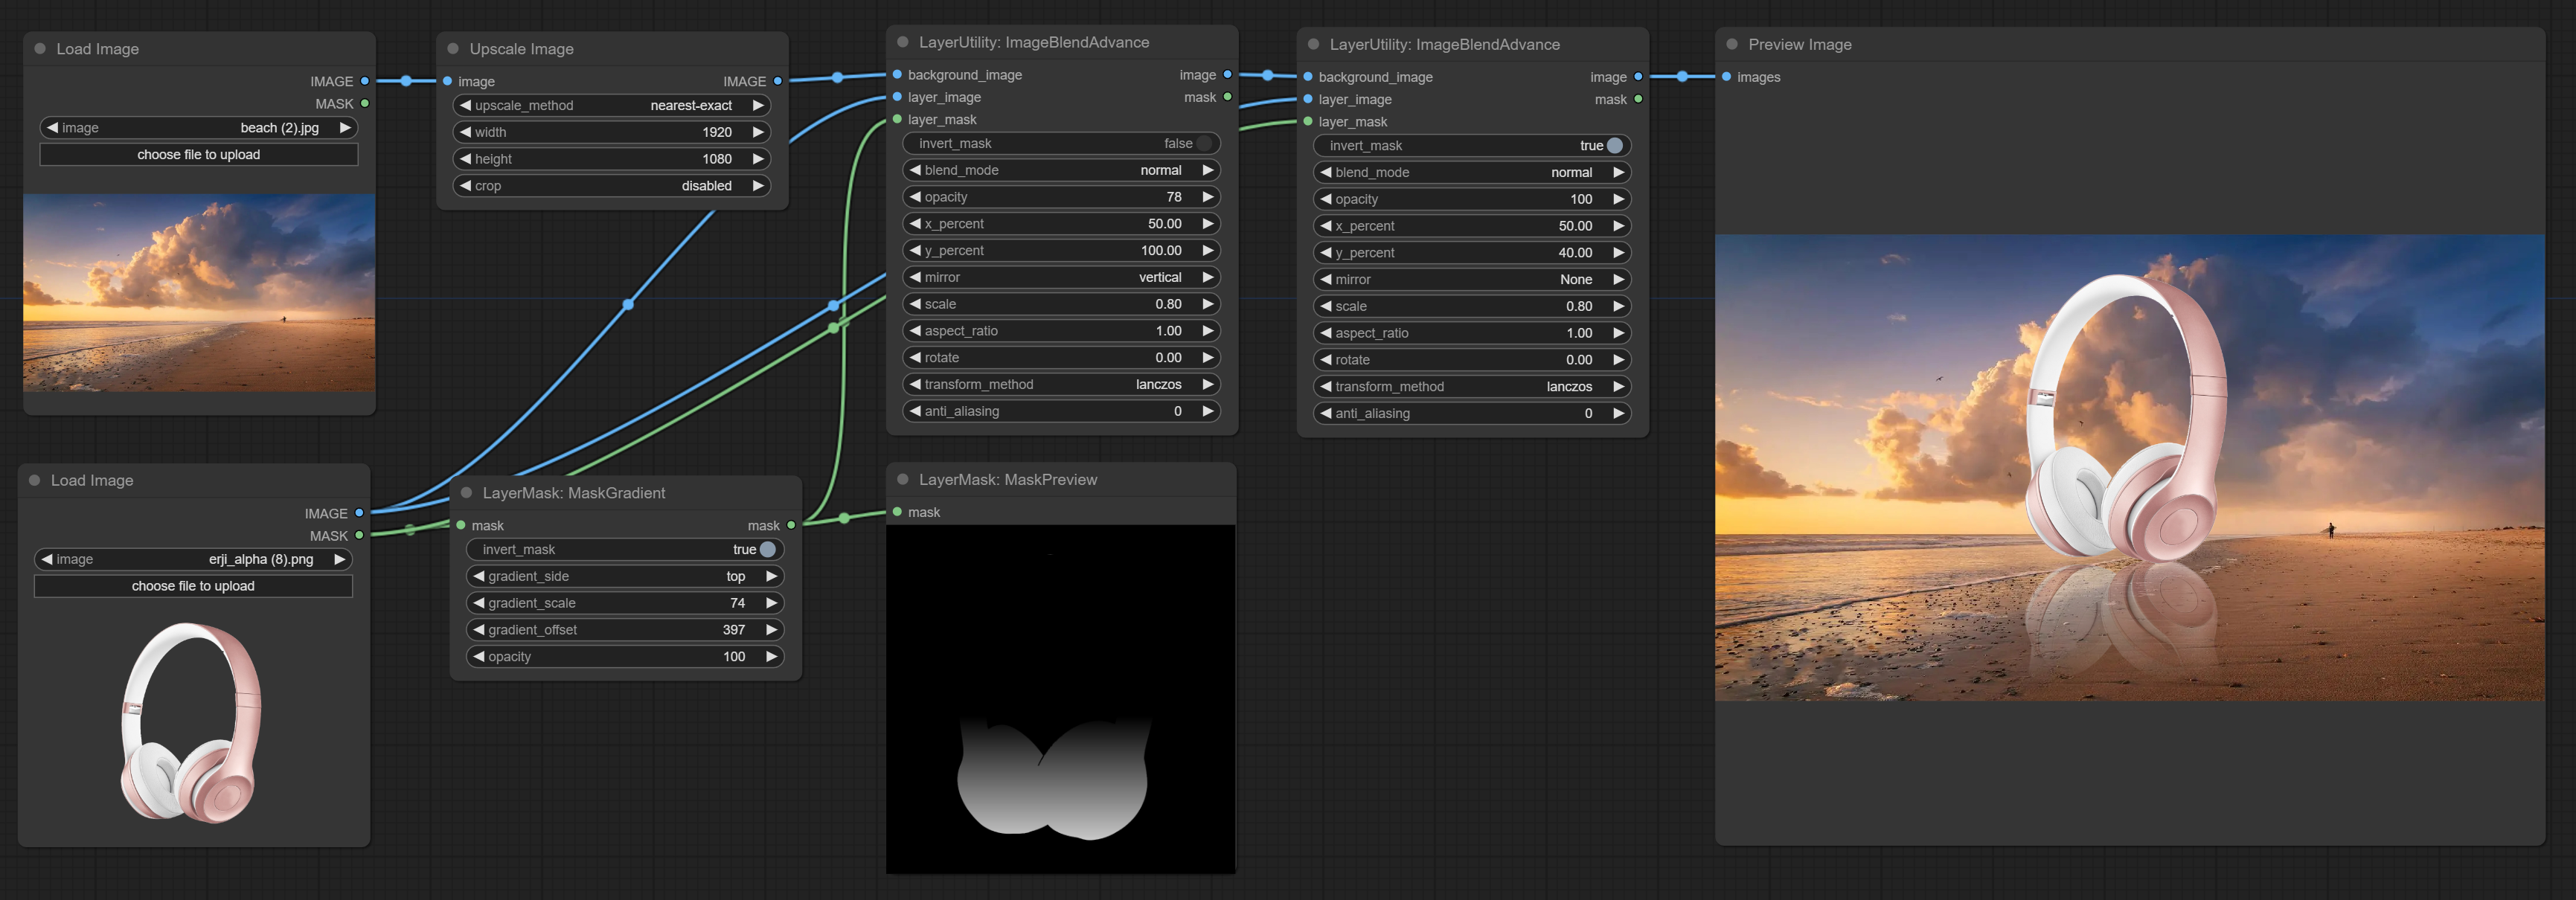Image resolution: width=2576 pixels, height=900 pixels.
Task: Decrease the opacity value 78 with left arrow
Action: tap(915, 197)
